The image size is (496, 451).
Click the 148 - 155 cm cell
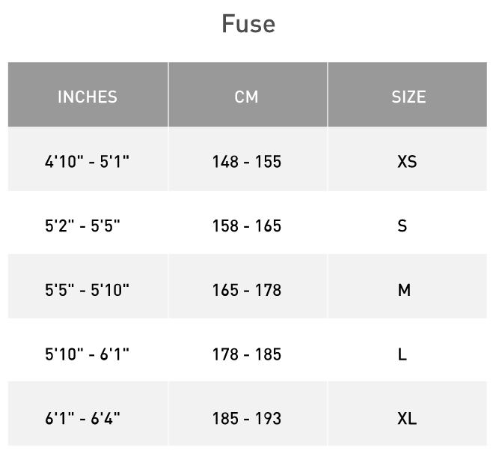point(247,161)
